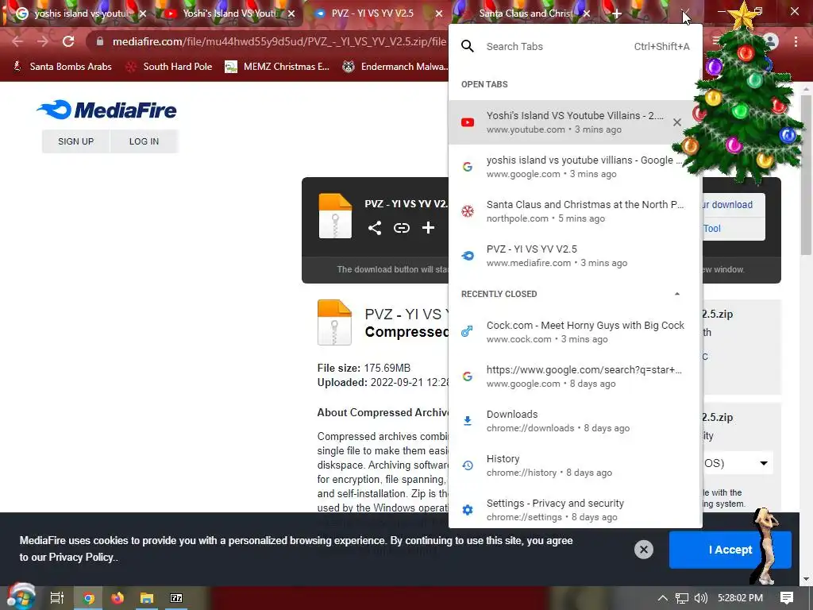Screen dimensions: 813x610
Task: Open MEMZ Christmas bookmark
Action: (277, 67)
